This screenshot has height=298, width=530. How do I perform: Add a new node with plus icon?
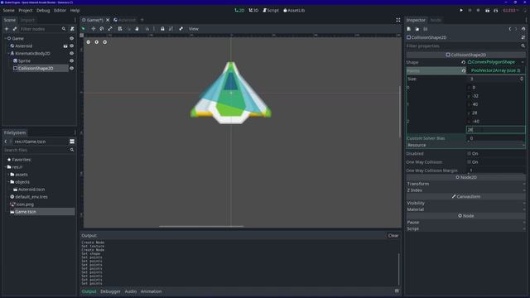tap(7, 29)
